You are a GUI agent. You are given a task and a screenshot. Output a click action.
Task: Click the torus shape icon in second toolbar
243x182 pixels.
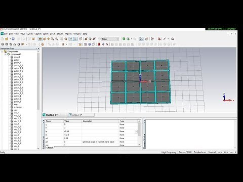pyautogui.click(x=19, y=44)
